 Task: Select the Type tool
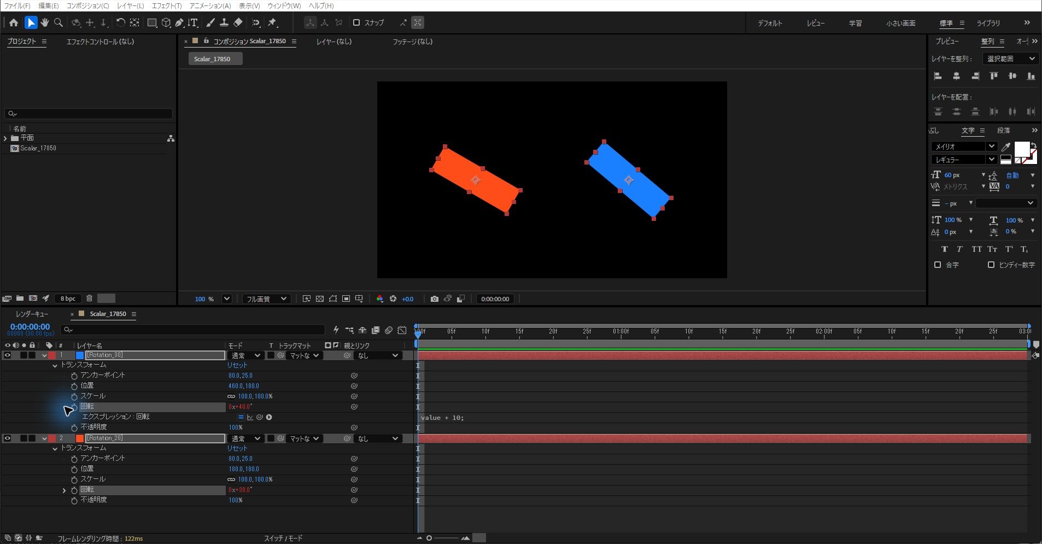(x=193, y=23)
